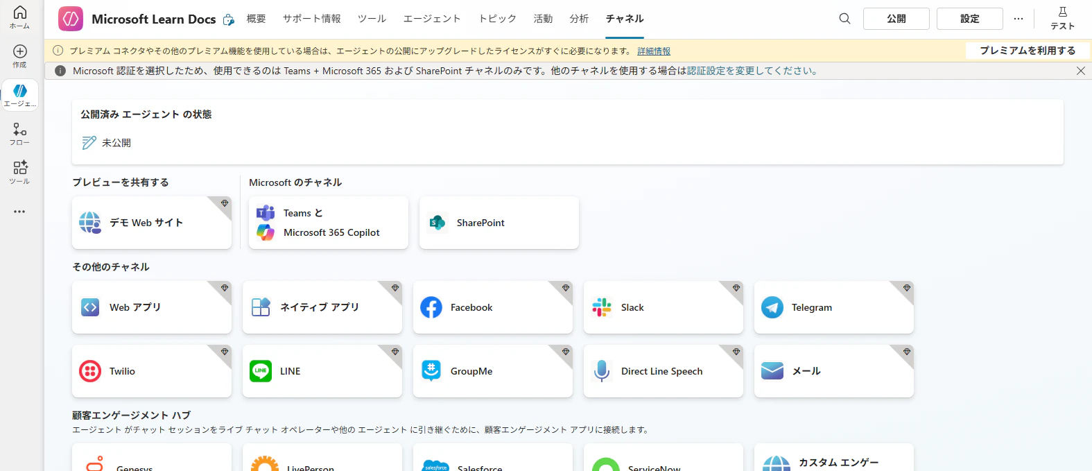Click the 設定 button

[970, 19]
